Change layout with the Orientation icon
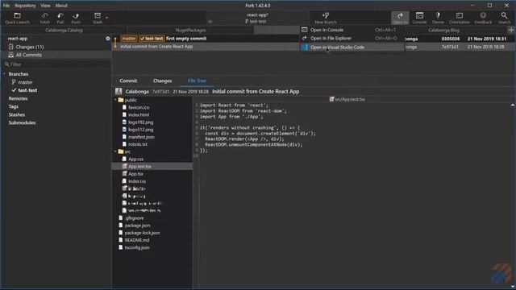This screenshot has height=290, width=516. 460,18
